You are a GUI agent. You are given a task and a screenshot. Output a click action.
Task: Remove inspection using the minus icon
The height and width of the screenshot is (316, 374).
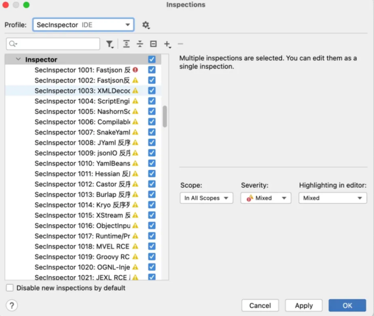pos(180,44)
